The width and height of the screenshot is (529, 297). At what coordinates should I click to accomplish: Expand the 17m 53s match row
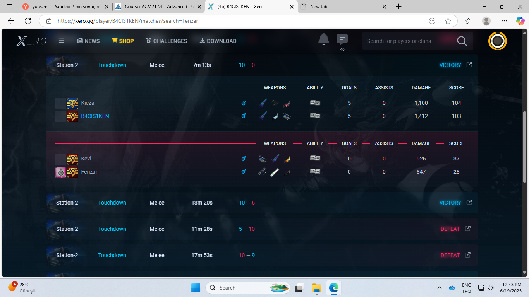click(202, 255)
